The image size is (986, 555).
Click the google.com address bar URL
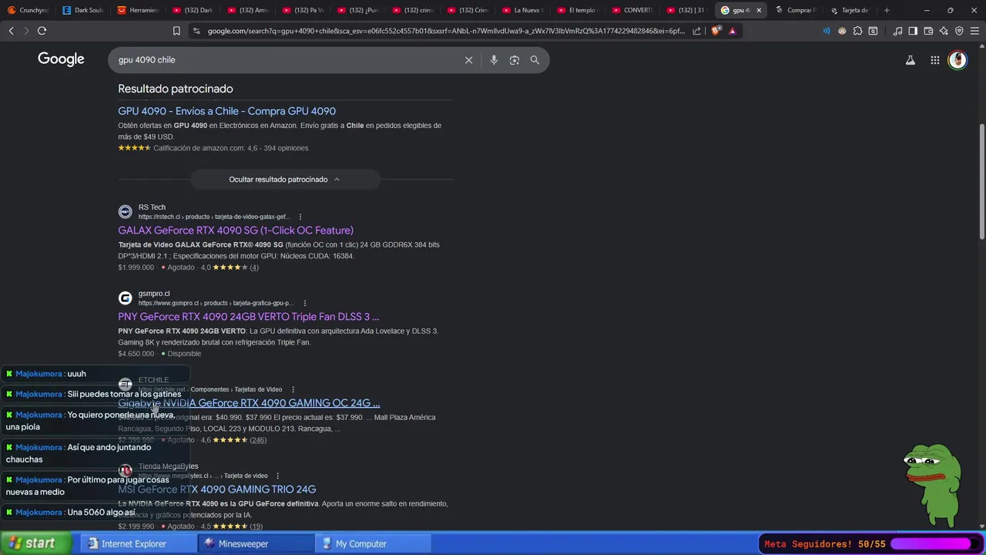coord(446,31)
